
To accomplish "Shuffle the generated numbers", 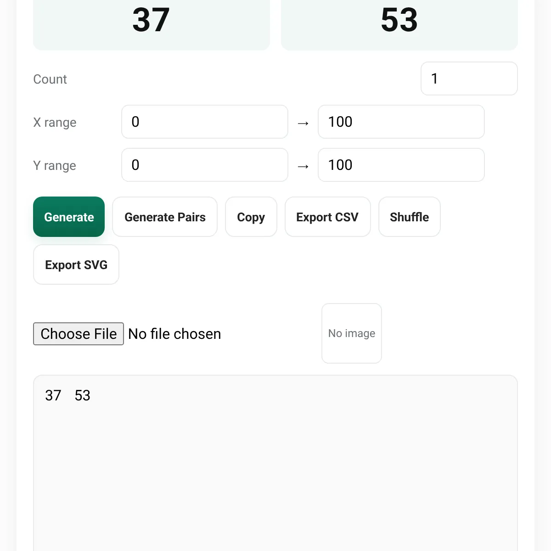I will click(x=410, y=217).
